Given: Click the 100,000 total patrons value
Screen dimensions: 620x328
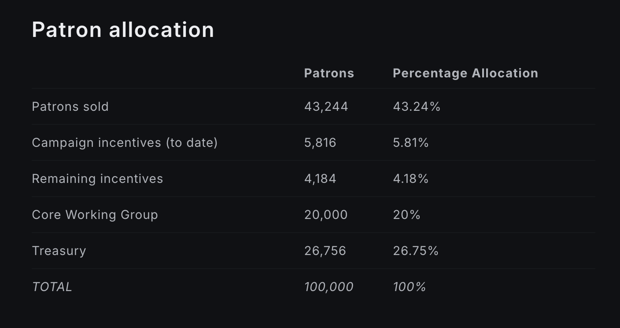Looking at the screenshot, I should coord(328,287).
